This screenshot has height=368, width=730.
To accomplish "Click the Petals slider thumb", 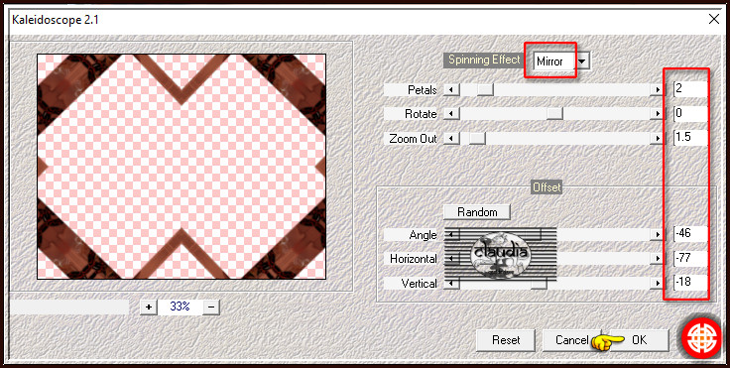I will tap(485, 89).
